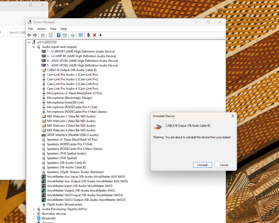279x223 pixels.
Task: Close the Uninstall Device dialog
Action: click(x=233, y=116)
